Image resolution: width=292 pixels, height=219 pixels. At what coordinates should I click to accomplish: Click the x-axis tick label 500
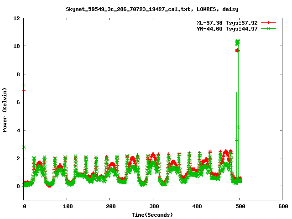point(240,206)
